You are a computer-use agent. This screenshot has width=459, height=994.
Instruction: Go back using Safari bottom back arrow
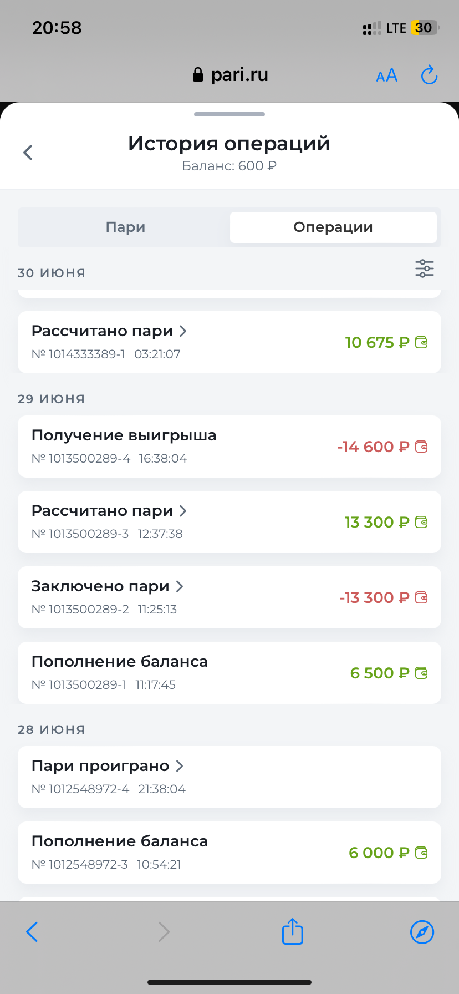tap(32, 931)
